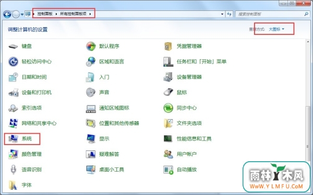Click the 颜色管理 icon
313x195 pixels.
tap(13, 154)
